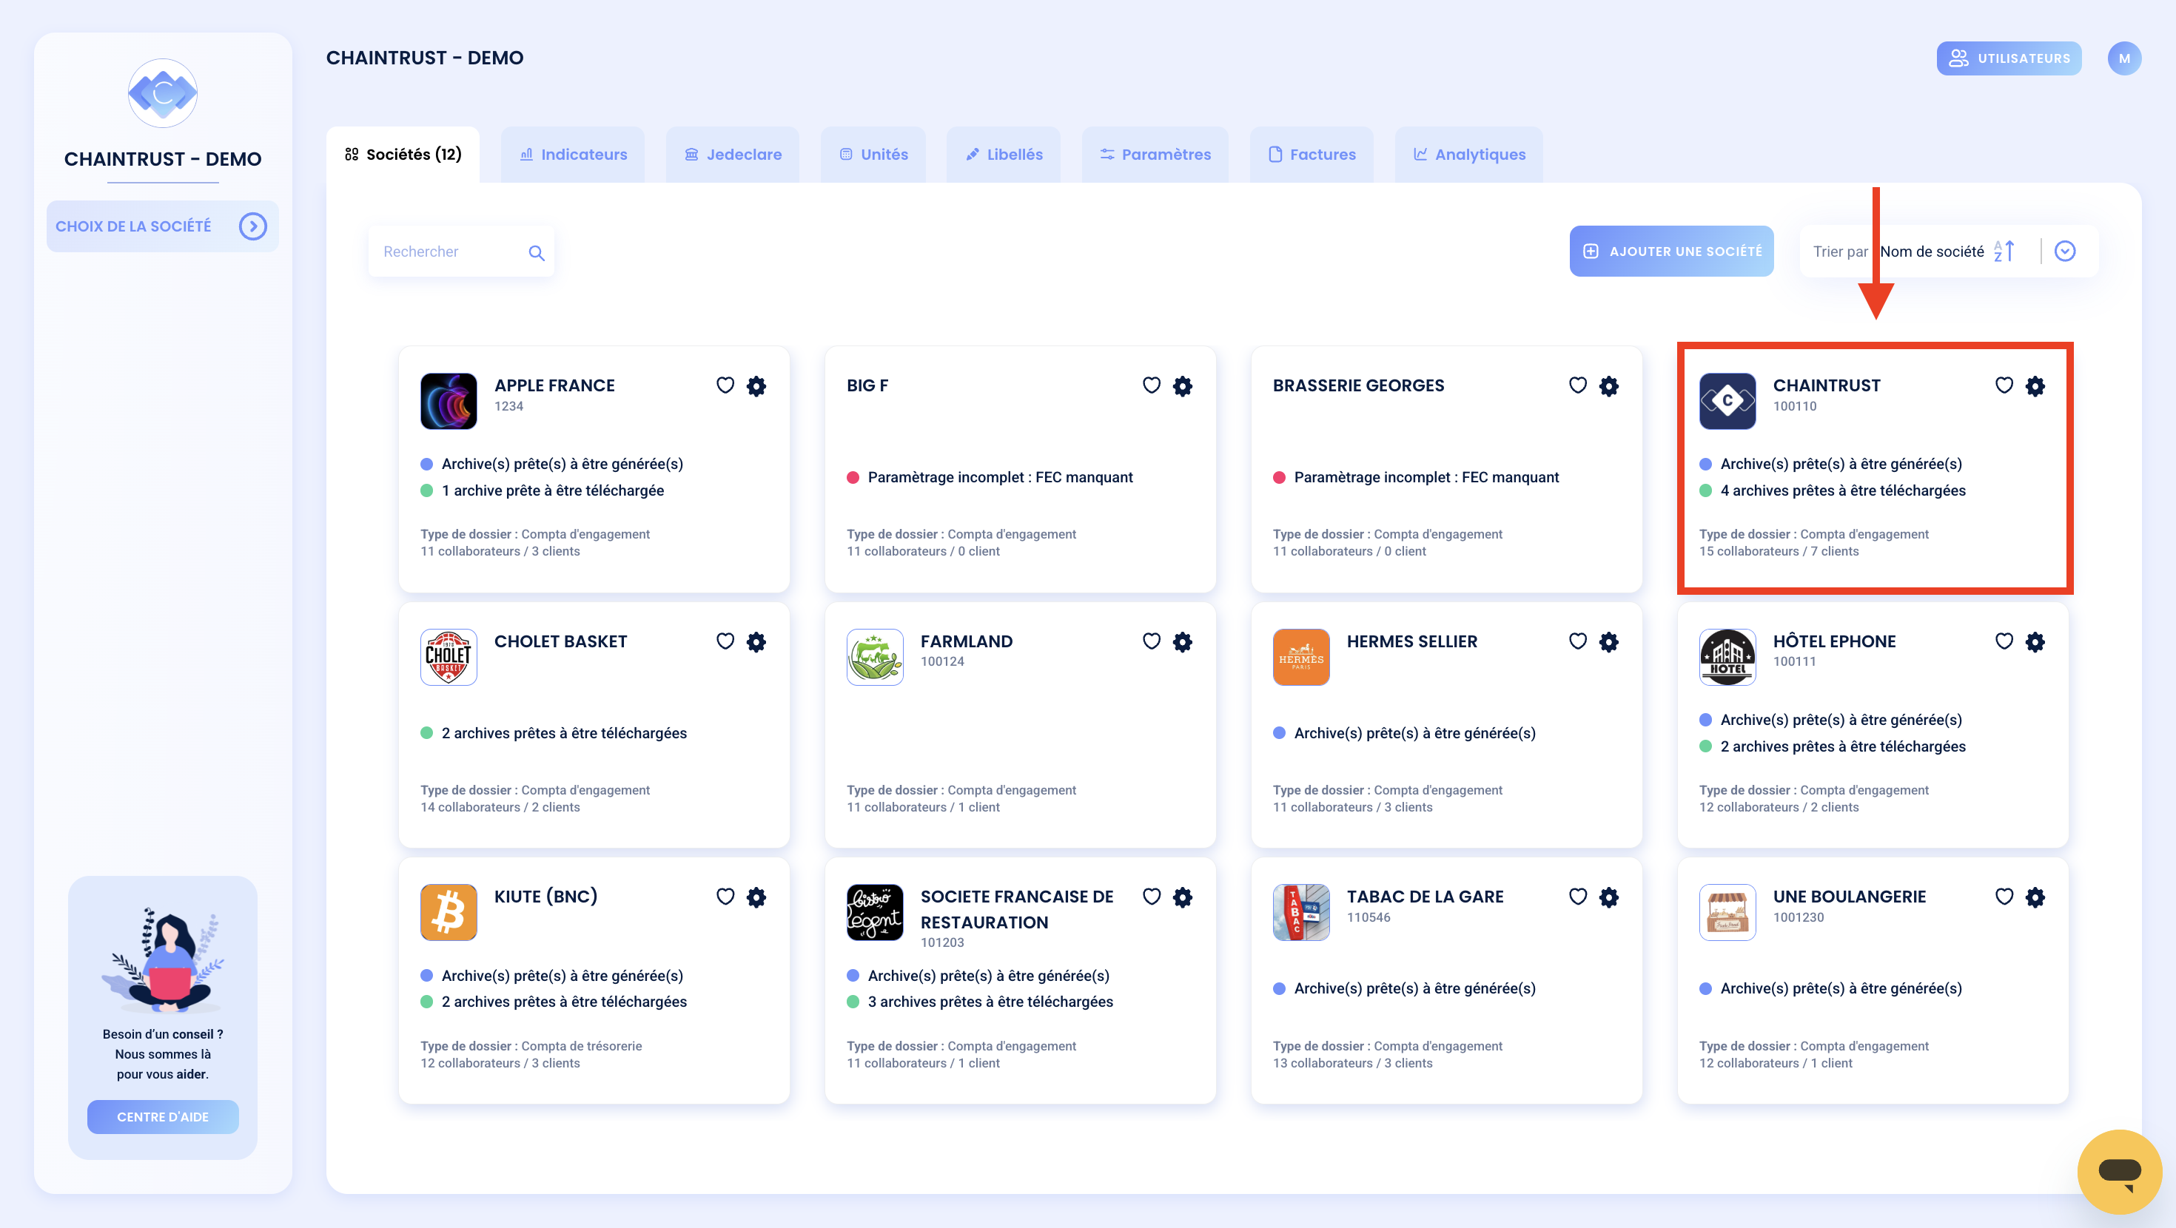Screen dimensions: 2176x1228
Task: Open the Factures tab
Action: click(x=1312, y=155)
